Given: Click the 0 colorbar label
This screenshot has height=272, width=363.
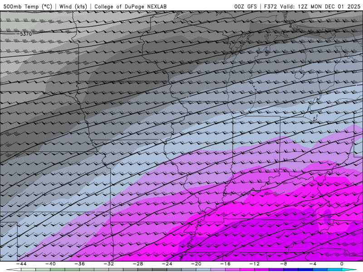Looking at the screenshot, I should click(342, 264).
